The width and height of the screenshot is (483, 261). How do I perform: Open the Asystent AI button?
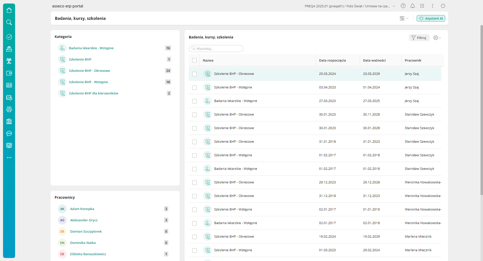431,18
